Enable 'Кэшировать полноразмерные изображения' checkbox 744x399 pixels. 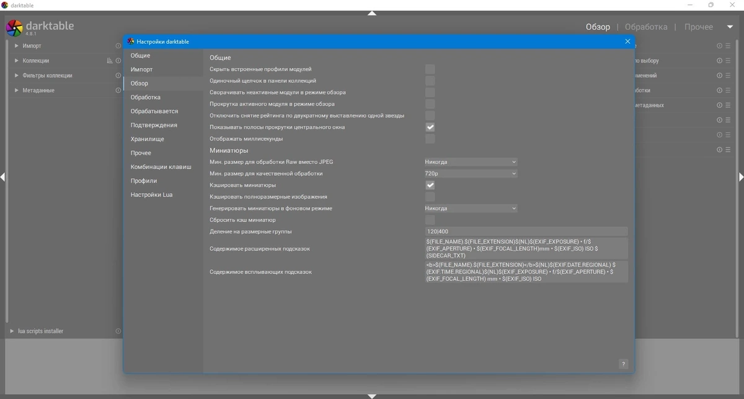tap(430, 197)
